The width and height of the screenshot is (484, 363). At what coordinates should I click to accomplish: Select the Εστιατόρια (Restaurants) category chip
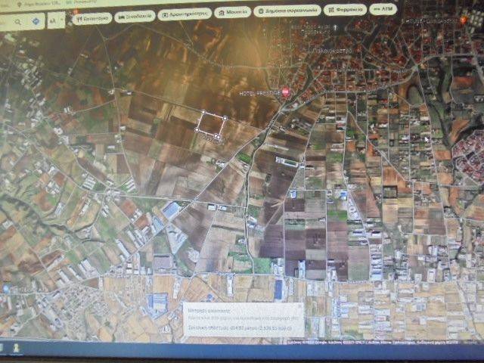[92, 15]
